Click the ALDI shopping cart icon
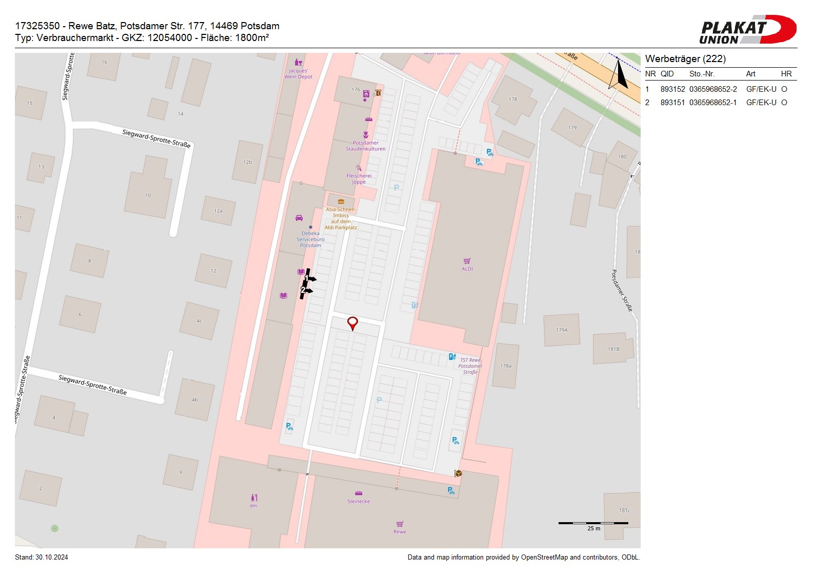 click(x=467, y=261)
